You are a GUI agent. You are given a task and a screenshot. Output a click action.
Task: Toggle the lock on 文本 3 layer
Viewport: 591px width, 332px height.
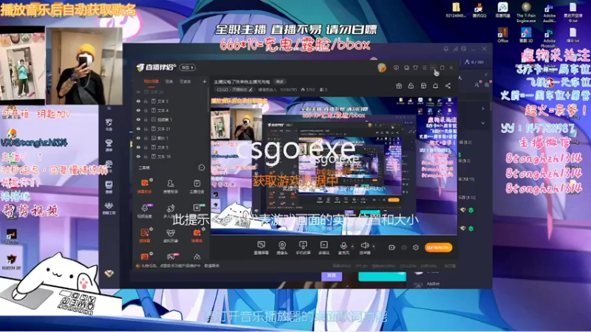[x=146, y=101]
